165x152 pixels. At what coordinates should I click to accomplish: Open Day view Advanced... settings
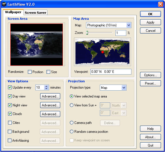coord(50,96)
